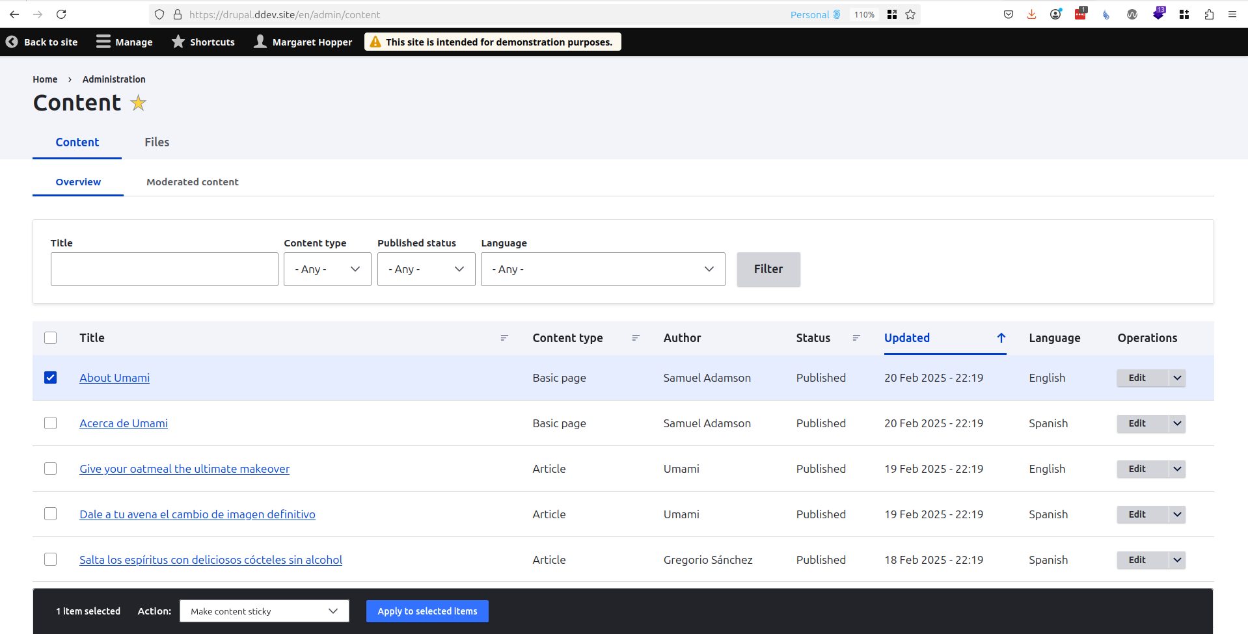
Task: Open the Content type filter dropdown
Action: click(327, 269)
